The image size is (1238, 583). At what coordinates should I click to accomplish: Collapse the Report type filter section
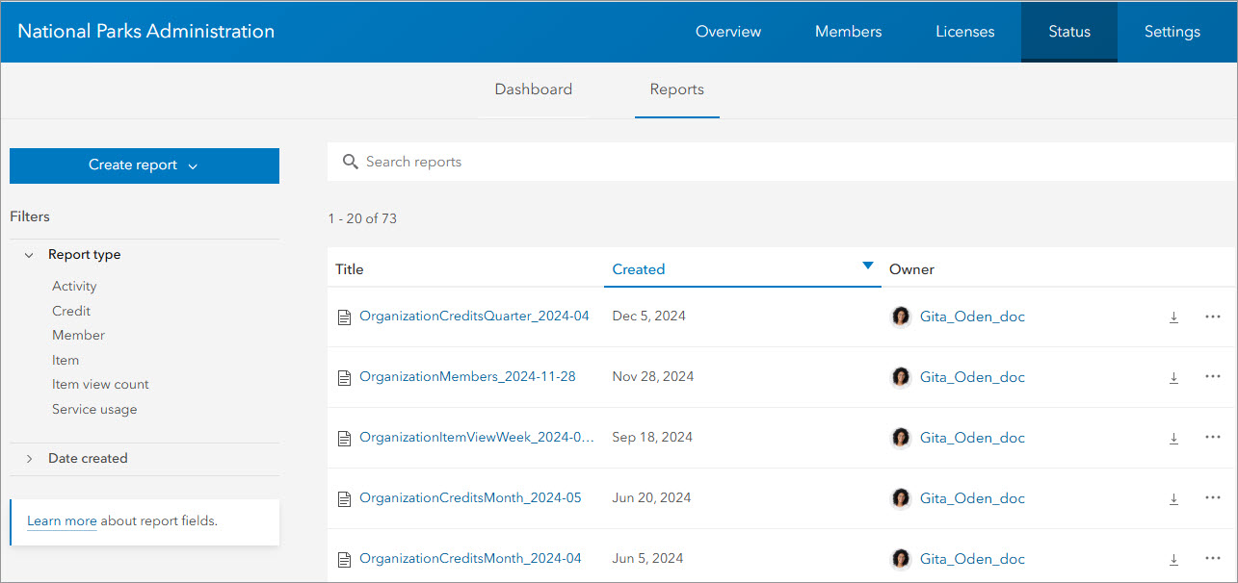(29, 255)
